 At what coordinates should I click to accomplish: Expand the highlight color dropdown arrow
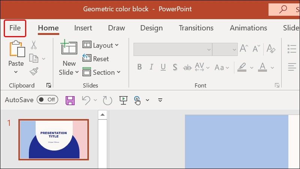coord(252,68)
